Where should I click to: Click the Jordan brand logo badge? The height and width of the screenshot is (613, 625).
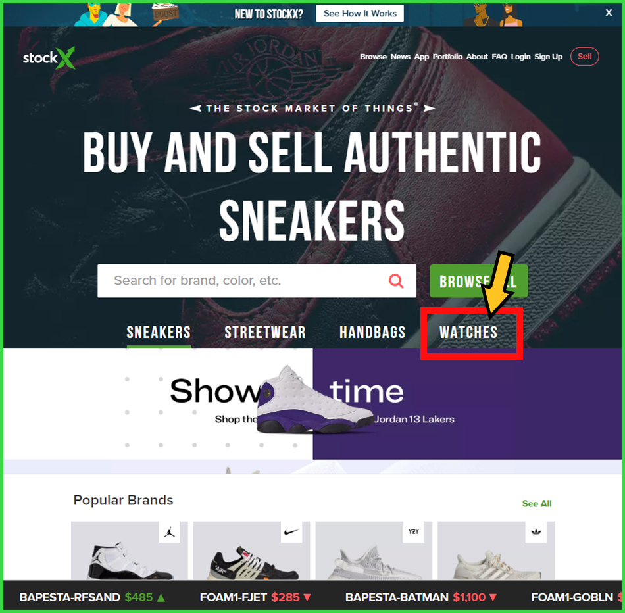point(169,531)
